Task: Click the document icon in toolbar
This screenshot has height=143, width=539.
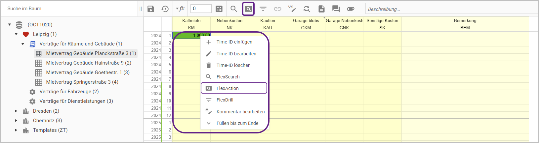Action: [x=321, y=9]
